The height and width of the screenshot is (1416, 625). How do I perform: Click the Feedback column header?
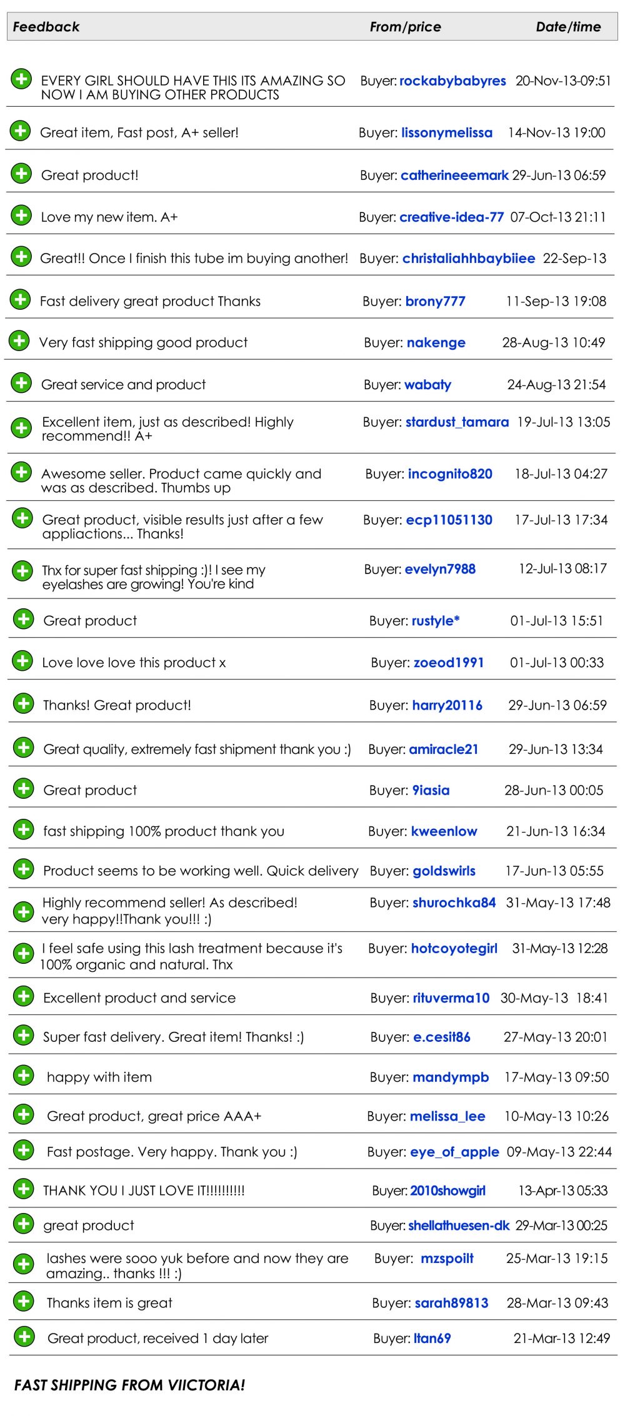46,27
